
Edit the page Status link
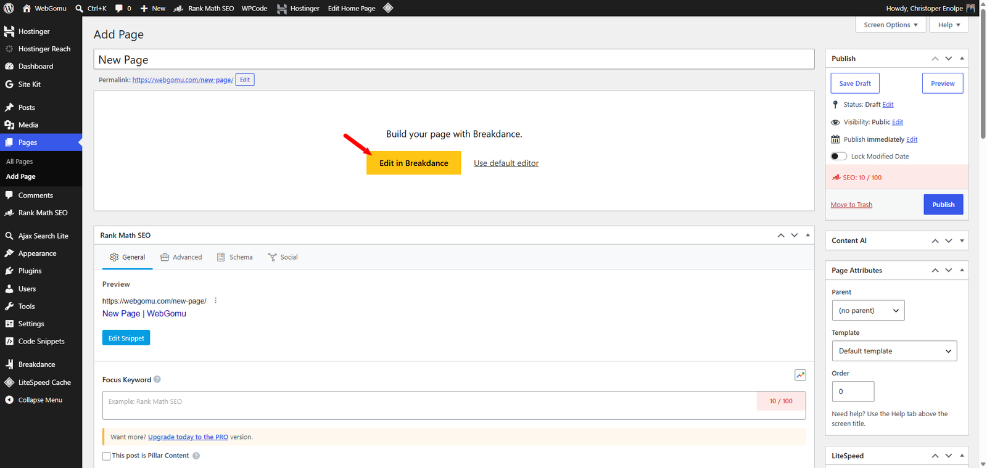point(888,105)
